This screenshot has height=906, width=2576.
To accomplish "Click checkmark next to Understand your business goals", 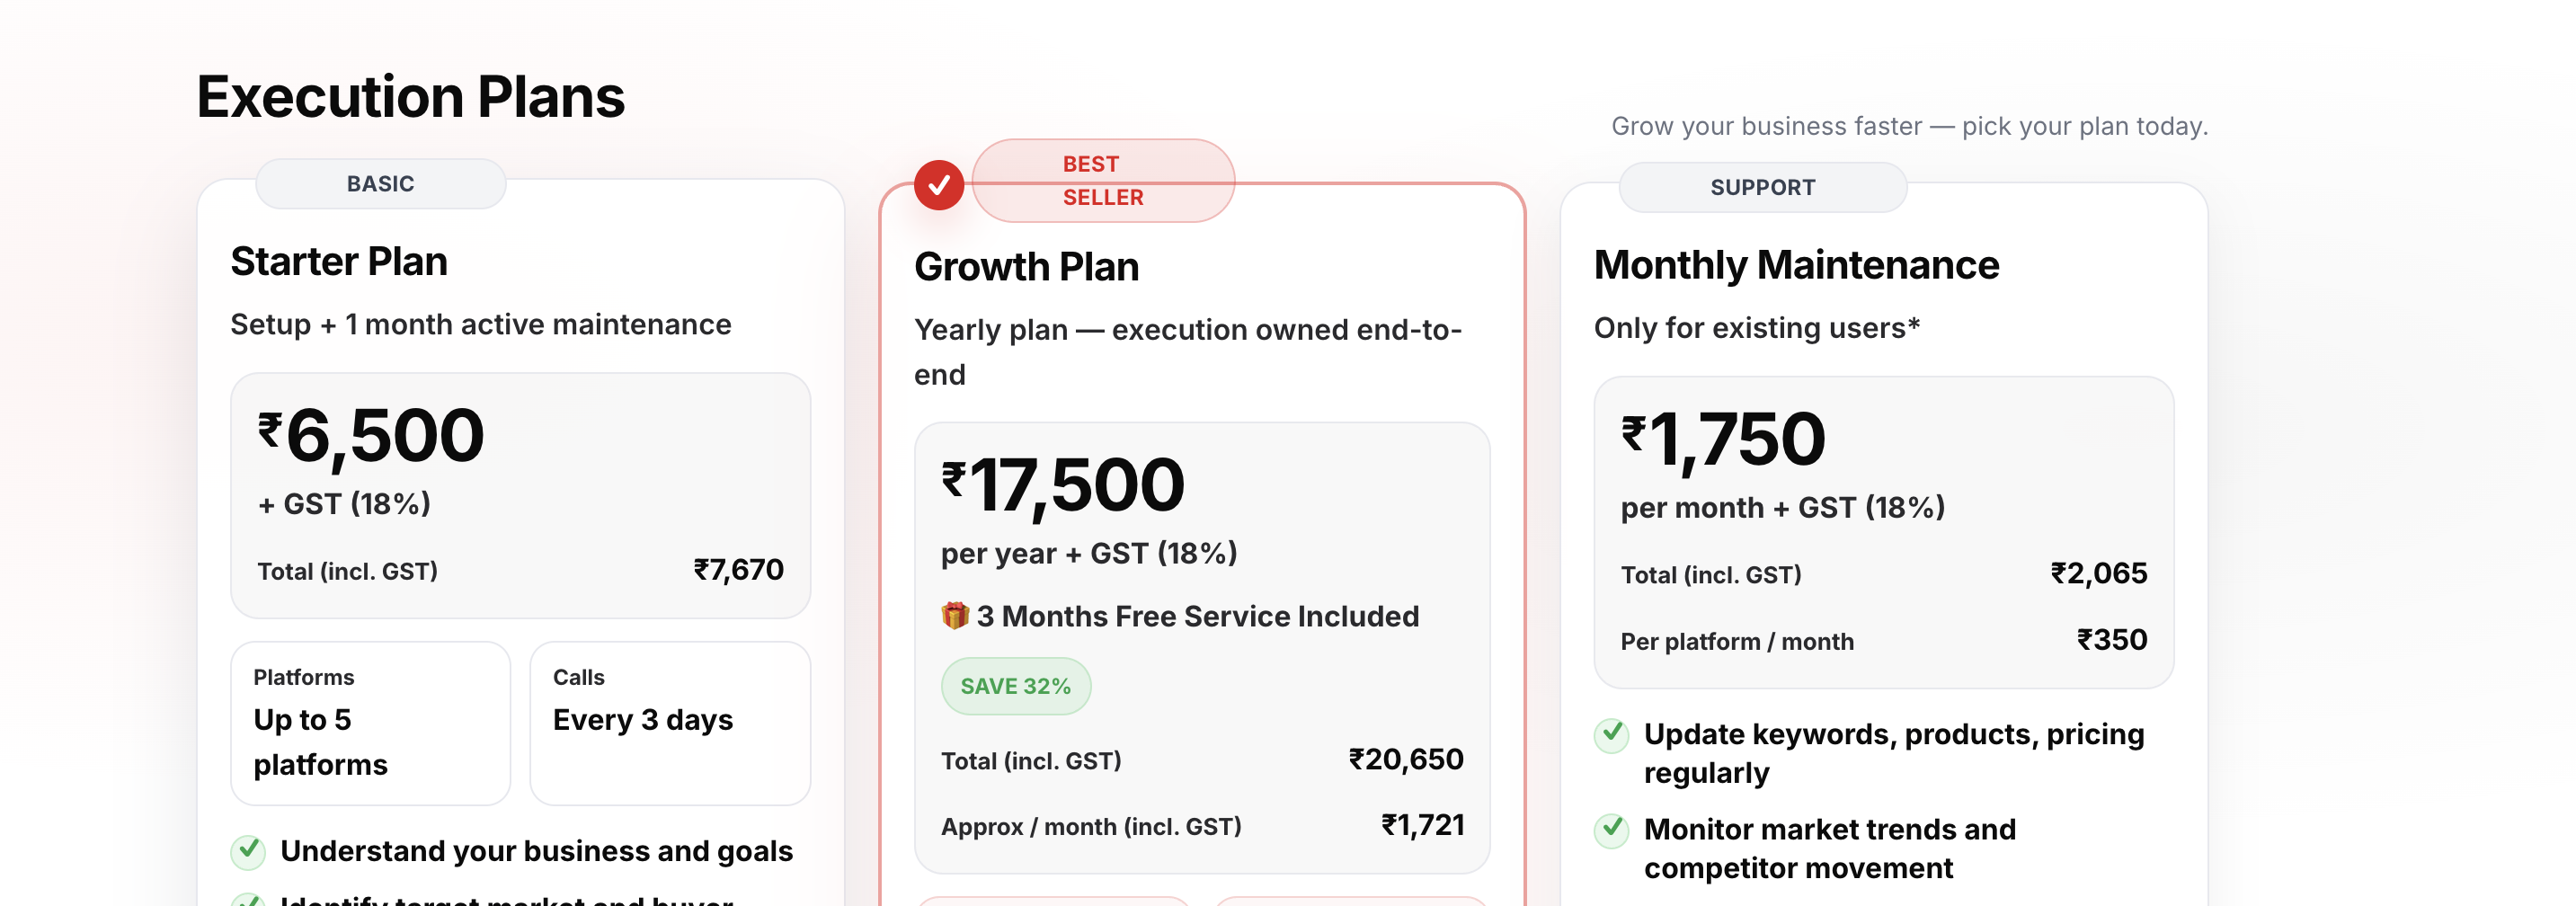I will (248, 851).
